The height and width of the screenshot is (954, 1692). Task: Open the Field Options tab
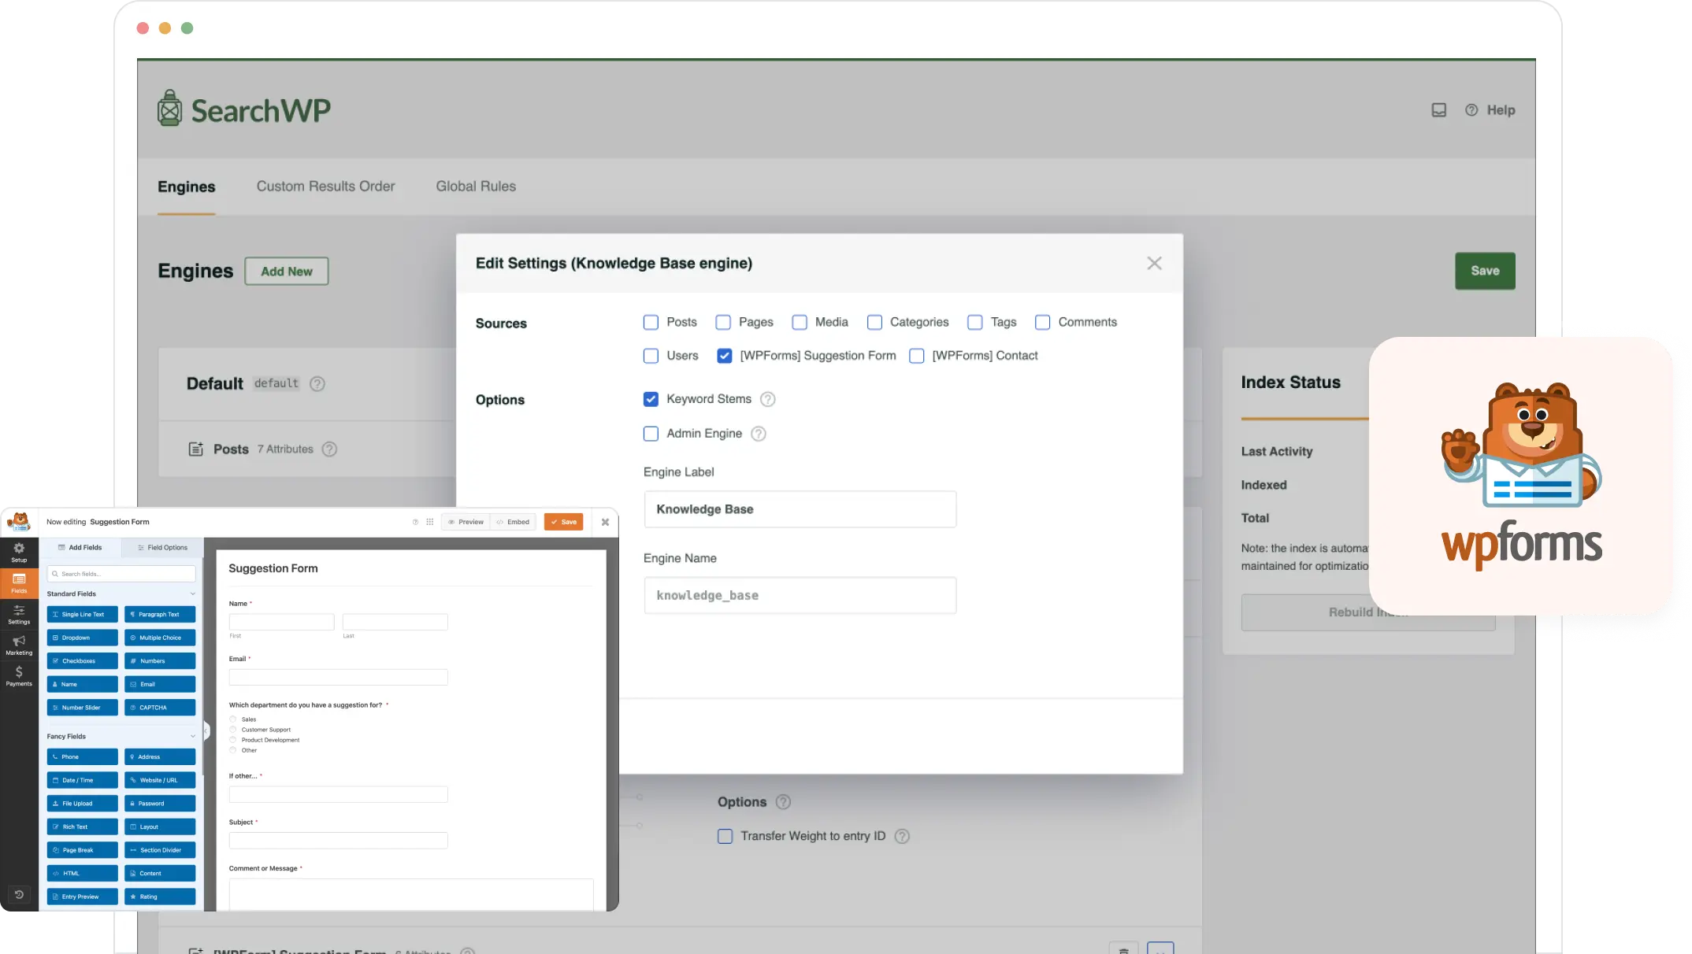[161, 547]
